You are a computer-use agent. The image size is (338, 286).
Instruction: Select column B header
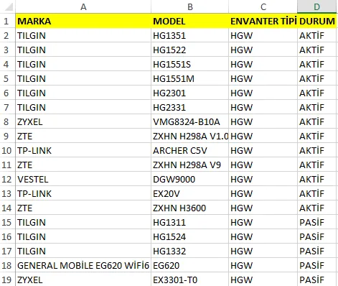(190, 6)
